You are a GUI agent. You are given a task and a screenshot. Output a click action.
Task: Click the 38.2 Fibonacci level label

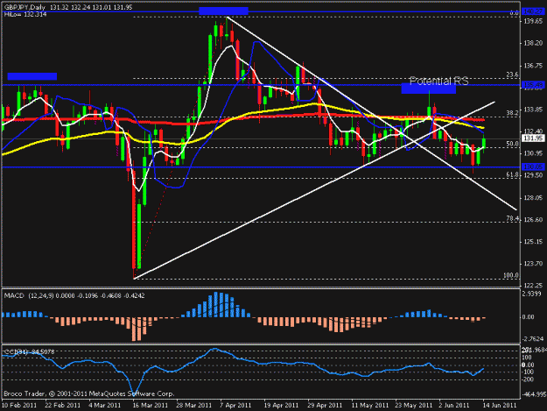(512, 113)
